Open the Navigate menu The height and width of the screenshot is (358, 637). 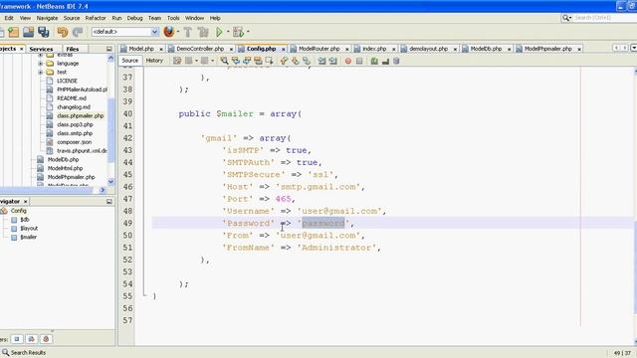point(47,18)
